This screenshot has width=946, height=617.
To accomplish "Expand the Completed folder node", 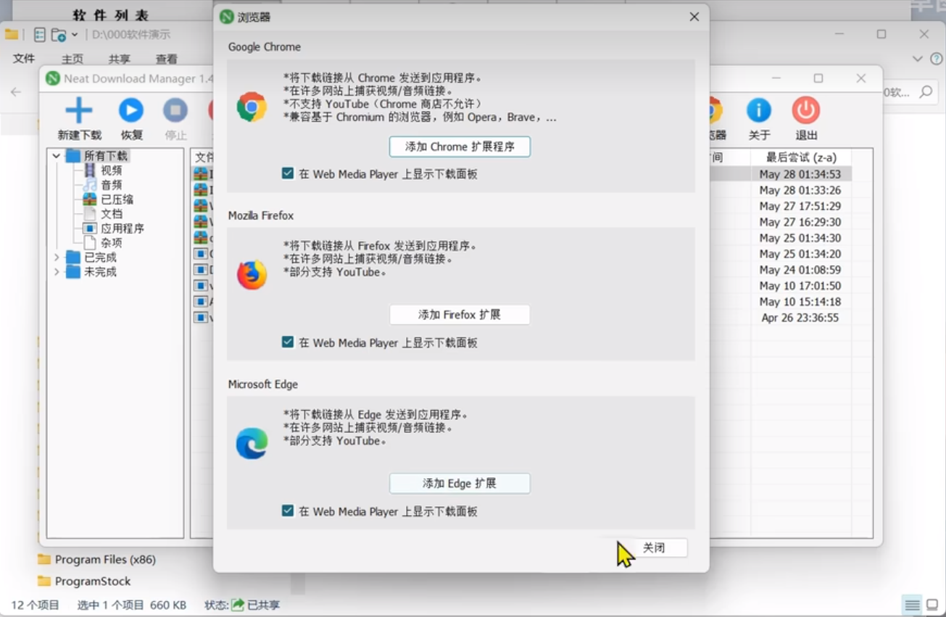I will [57, 257].
